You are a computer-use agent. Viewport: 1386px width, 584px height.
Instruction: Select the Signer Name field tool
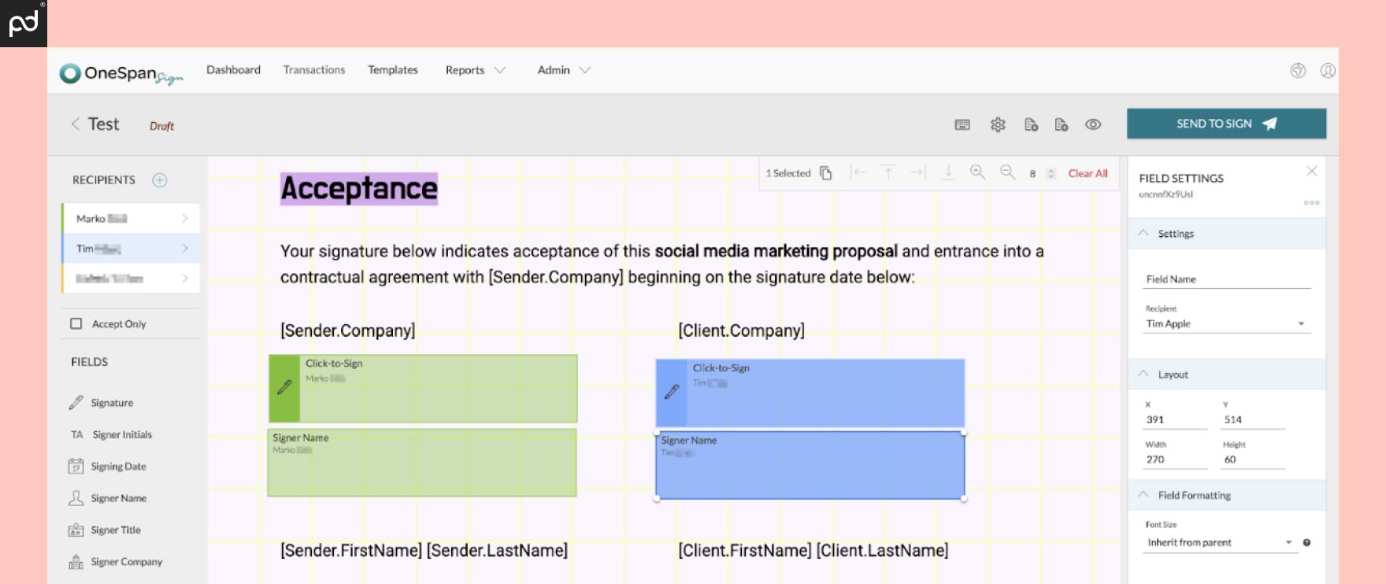point(107,498)
